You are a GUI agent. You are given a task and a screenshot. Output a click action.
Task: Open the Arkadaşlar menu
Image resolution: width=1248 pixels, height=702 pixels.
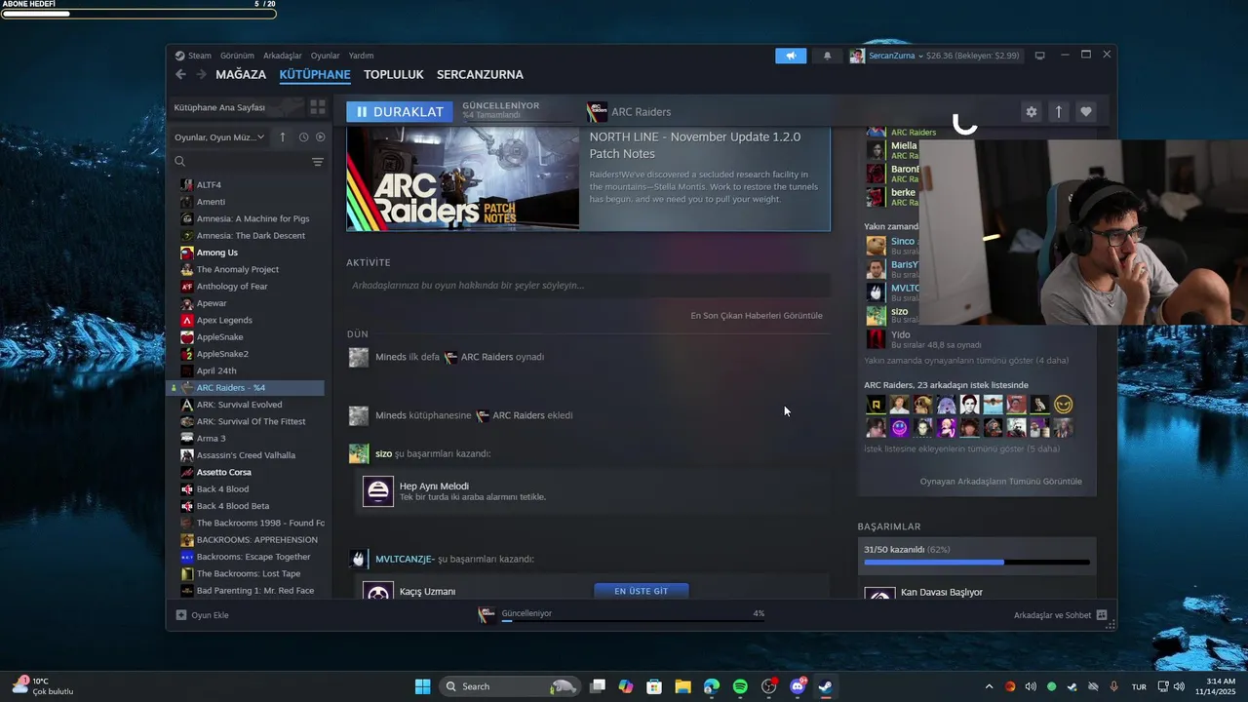point(283,56)
